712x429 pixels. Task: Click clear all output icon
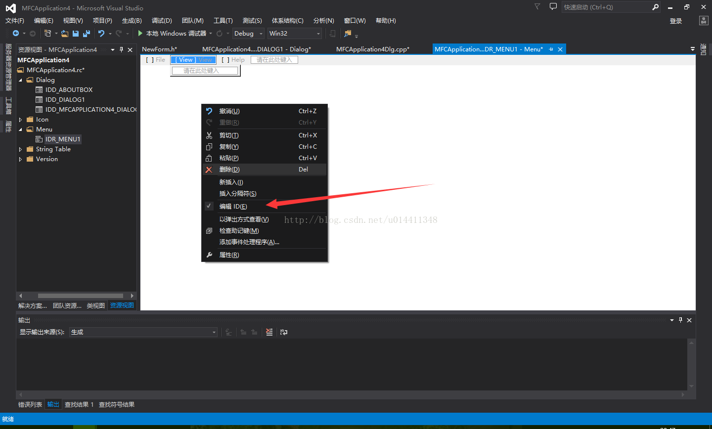click(269, 332)
